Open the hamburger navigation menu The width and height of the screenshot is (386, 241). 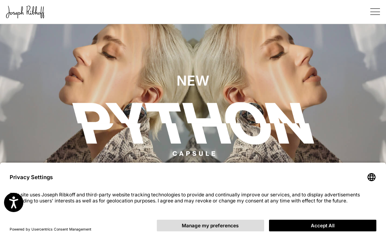(x=375, y=12)
